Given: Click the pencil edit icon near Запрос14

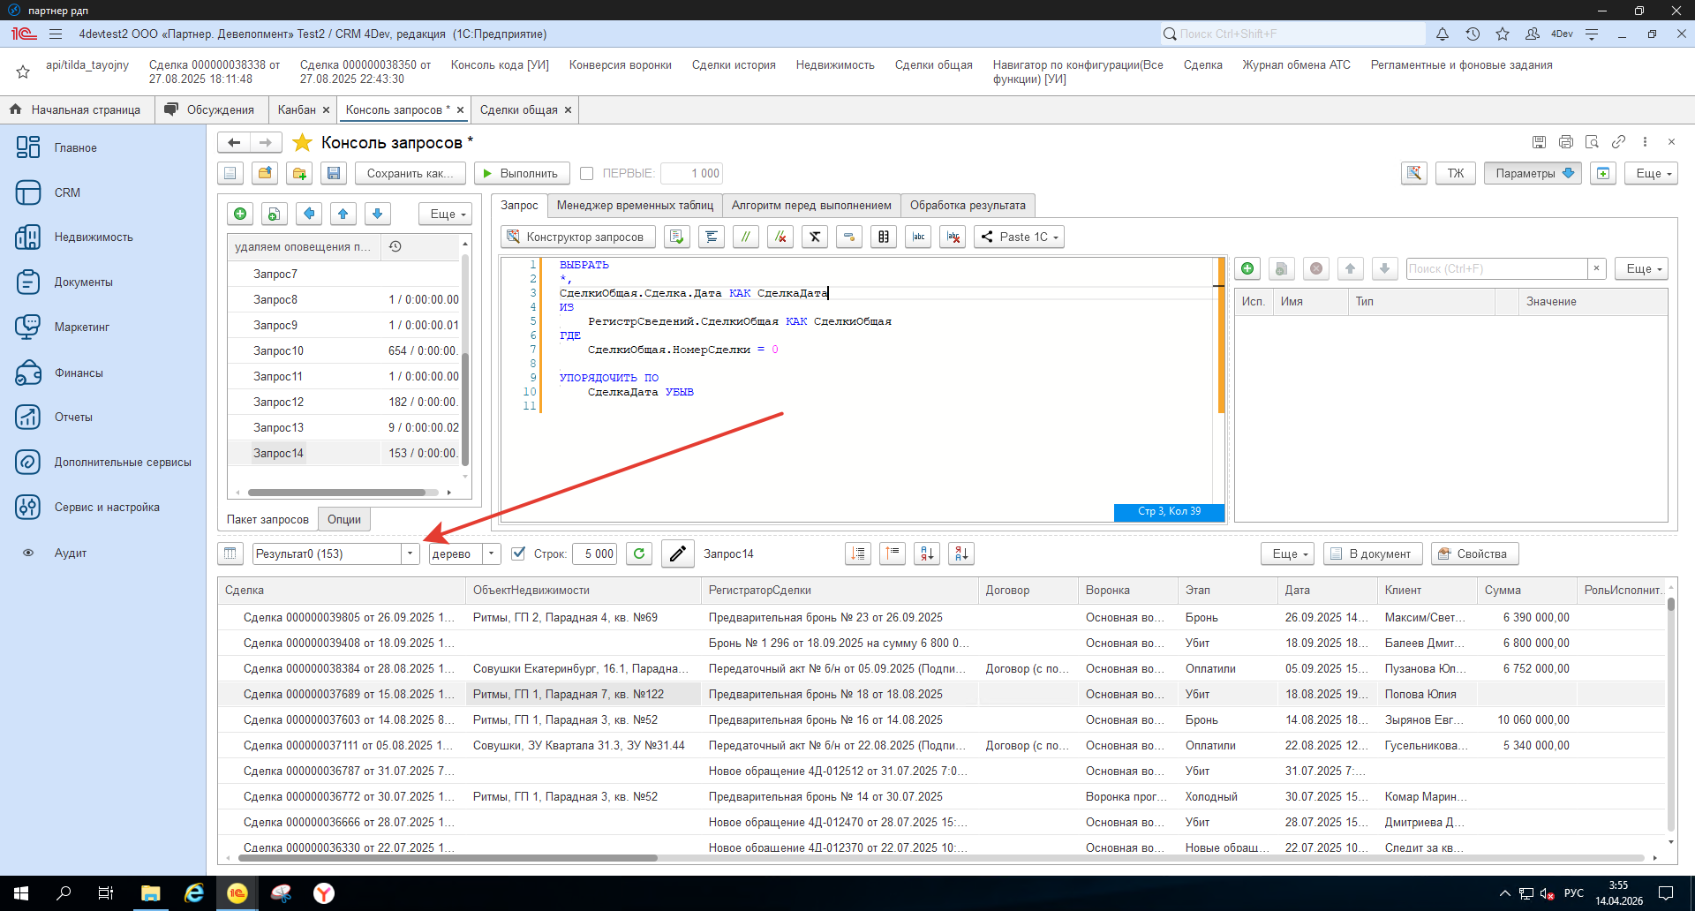Looking at the screenshot, I should [678, 554].
